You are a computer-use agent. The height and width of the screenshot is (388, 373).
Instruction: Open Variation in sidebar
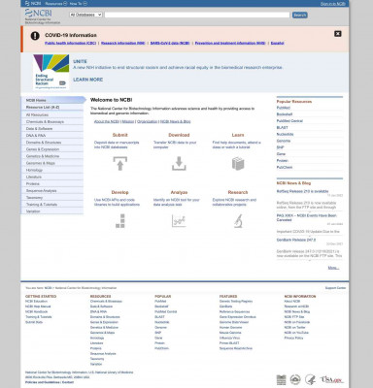[x=52, y=211]
